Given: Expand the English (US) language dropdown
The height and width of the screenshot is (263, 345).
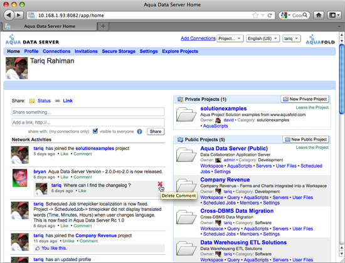Looking at the screenshot, I should [x=263, y=38].
